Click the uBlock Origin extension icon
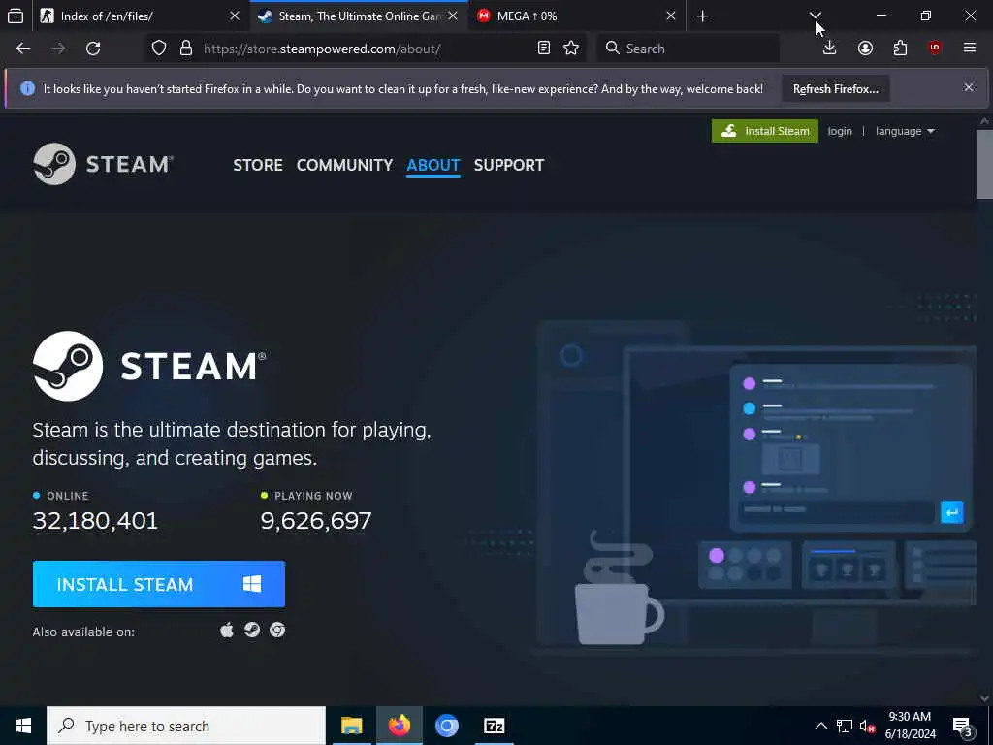 935,49
